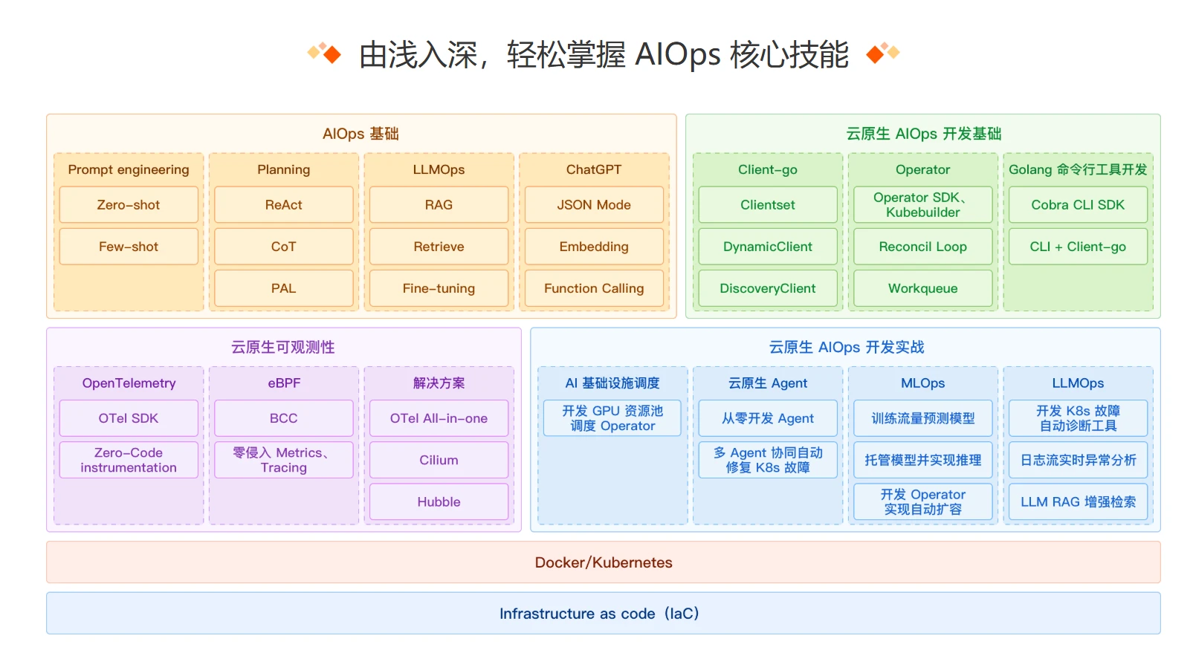Select the Planning column header
The image size is (1193, 653).
coord(284,169)
